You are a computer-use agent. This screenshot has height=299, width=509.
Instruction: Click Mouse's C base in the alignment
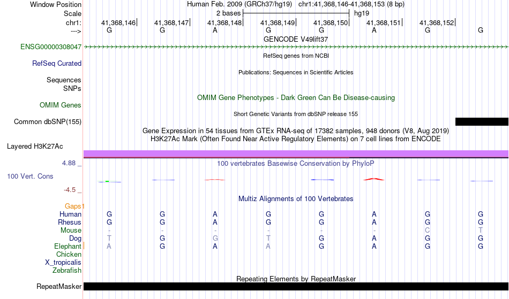427,231
